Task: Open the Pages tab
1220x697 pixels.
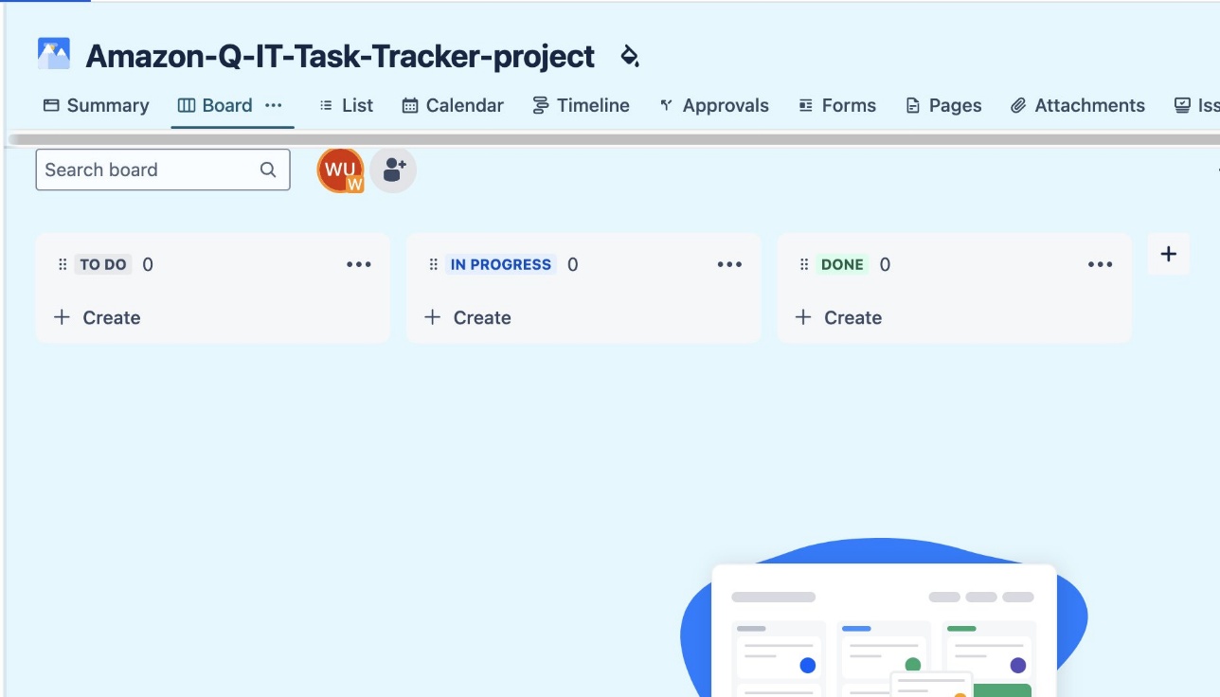Action: [943, 105]
